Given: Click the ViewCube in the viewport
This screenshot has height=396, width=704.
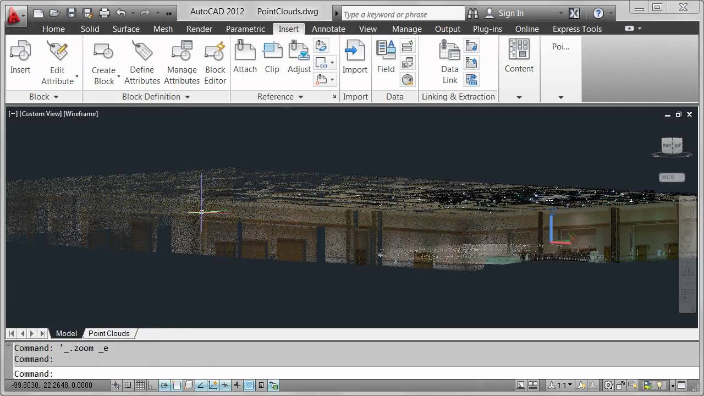Looking at the screenshot, I should (x=672, y=146).
